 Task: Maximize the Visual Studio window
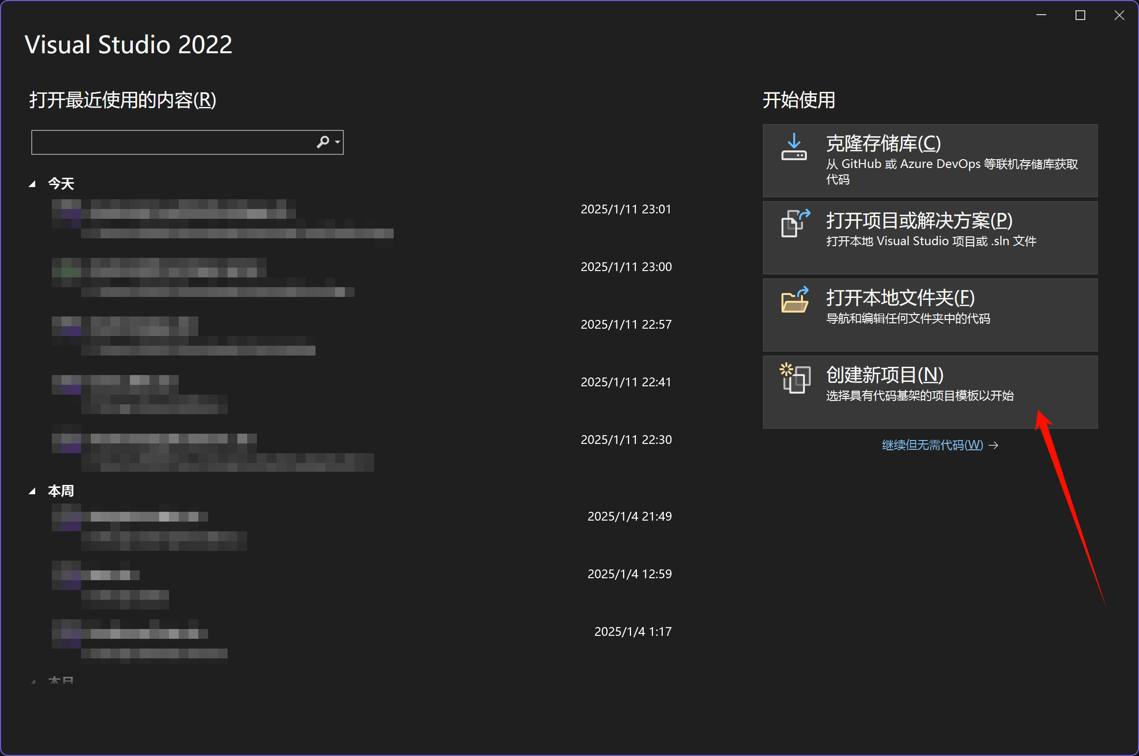coord(1080,15)
